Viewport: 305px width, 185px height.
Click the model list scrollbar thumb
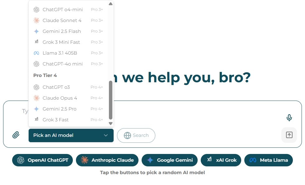(x=111, y=100)
